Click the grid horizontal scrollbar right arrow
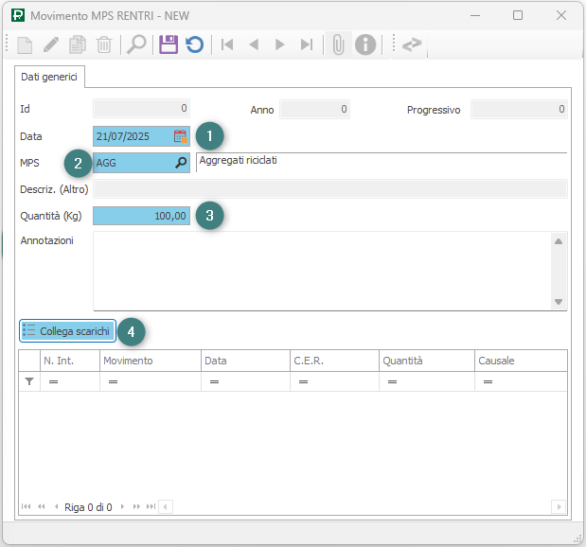Screen dimensions: 586x547 coord(559,507)
